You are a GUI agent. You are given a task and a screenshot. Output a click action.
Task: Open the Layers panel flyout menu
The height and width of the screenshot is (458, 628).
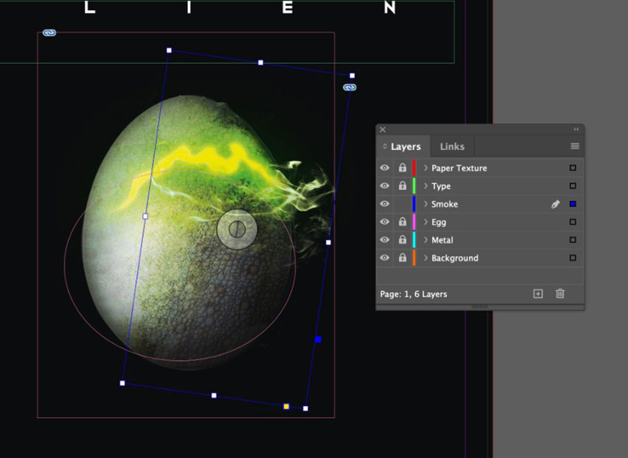click(x=575, y=146)
